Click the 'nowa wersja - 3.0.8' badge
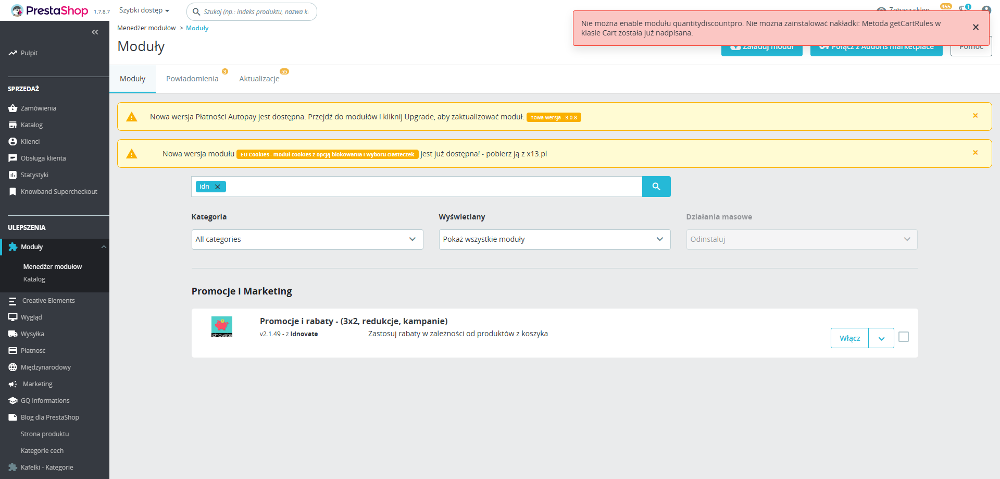 click(x=554, y=117)
